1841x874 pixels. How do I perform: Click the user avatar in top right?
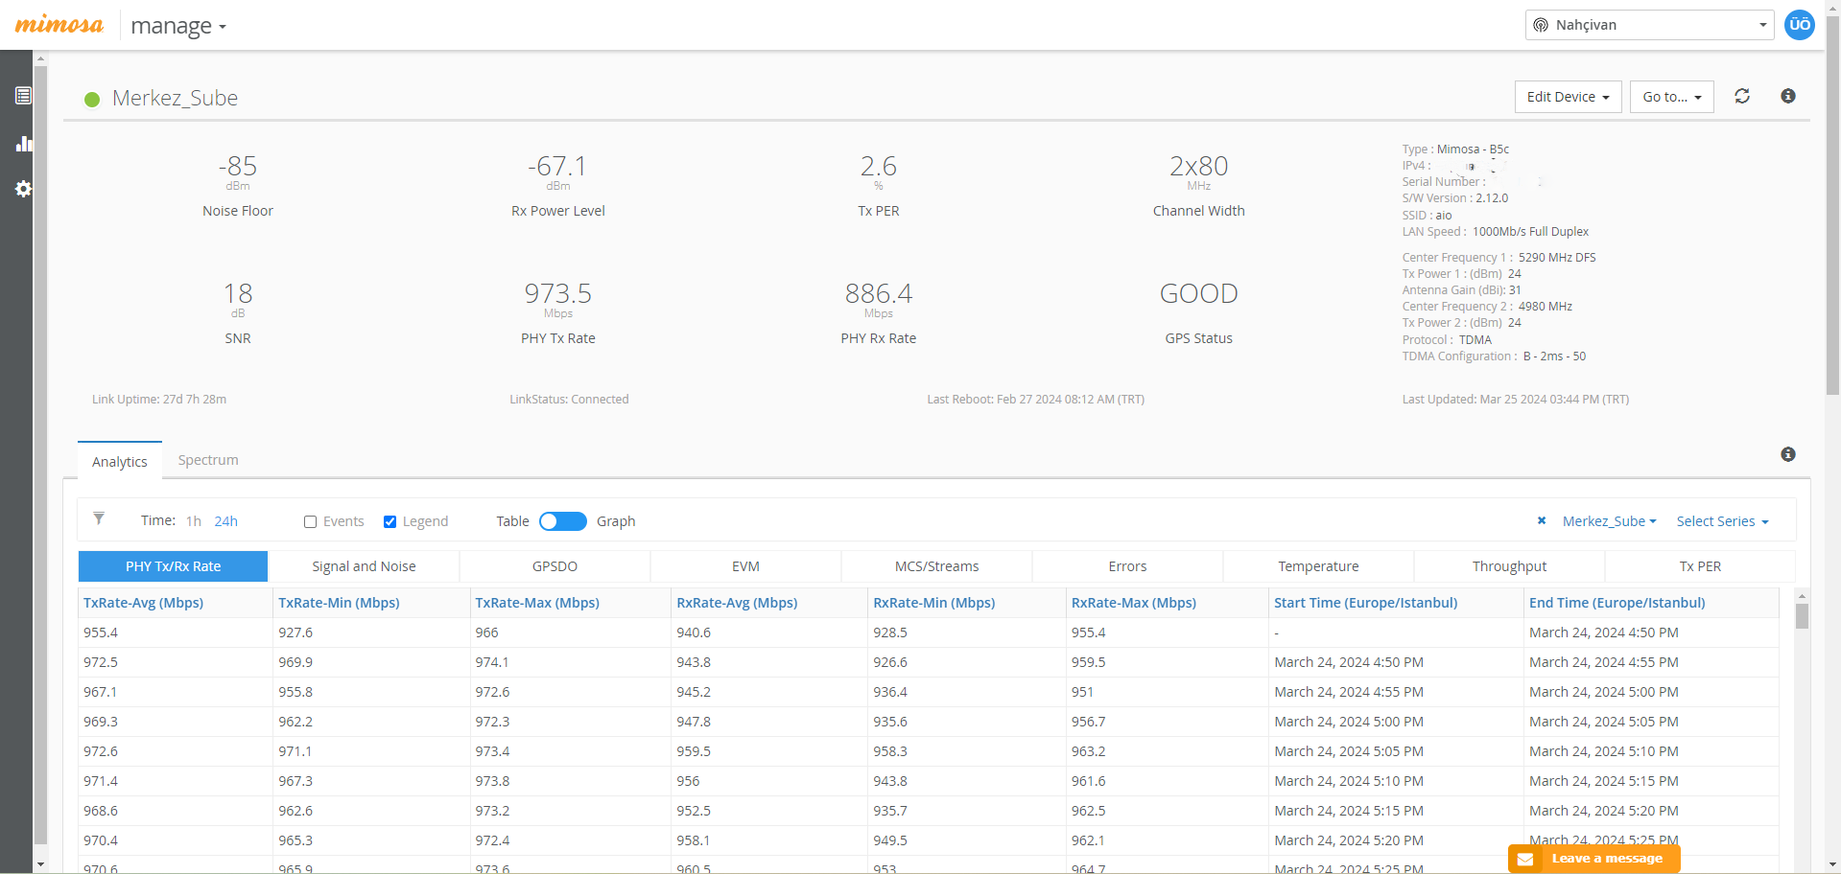(1799, 25)
